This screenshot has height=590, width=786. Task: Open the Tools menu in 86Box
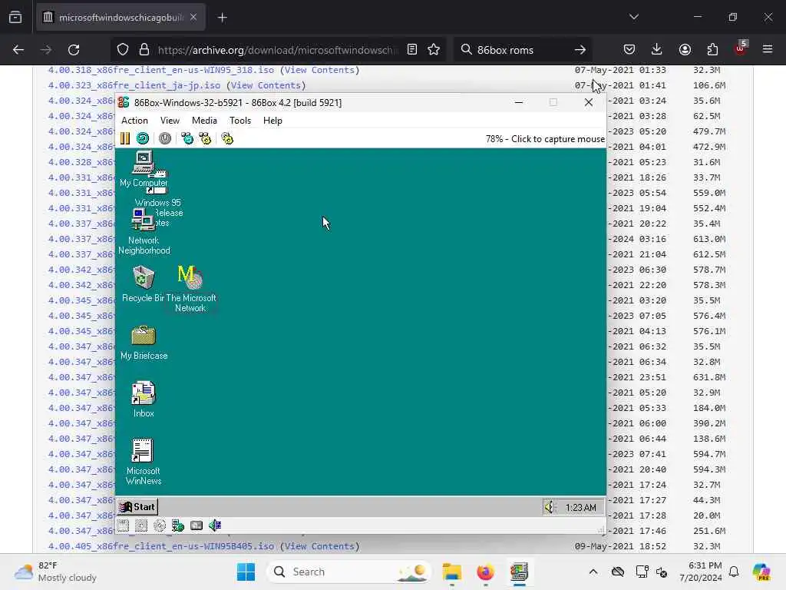pos(240,121)
